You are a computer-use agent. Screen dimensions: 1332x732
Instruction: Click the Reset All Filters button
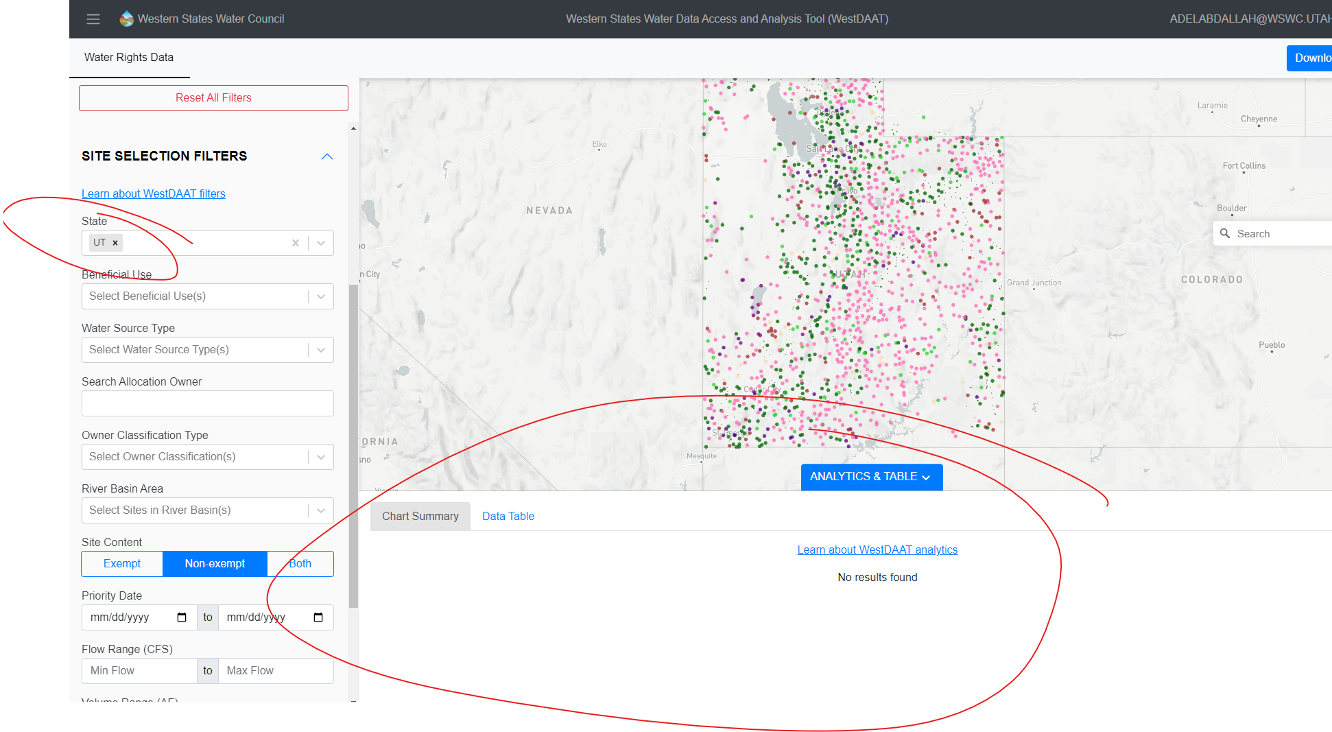213,97
